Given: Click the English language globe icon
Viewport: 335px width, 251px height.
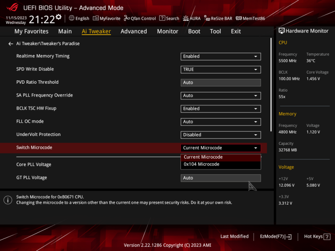Looking at the screenshot, I should [72, 18].
